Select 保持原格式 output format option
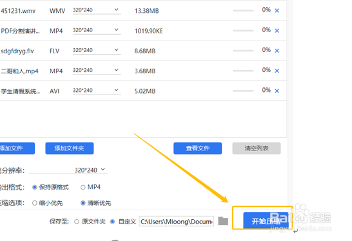 [x=35, y=187]
